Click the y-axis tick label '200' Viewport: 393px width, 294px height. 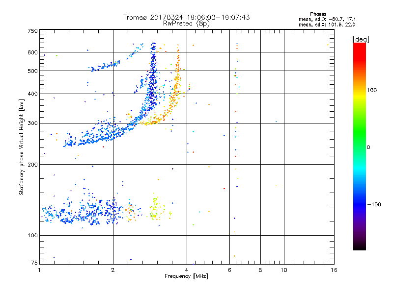click(x=33, y=165)
